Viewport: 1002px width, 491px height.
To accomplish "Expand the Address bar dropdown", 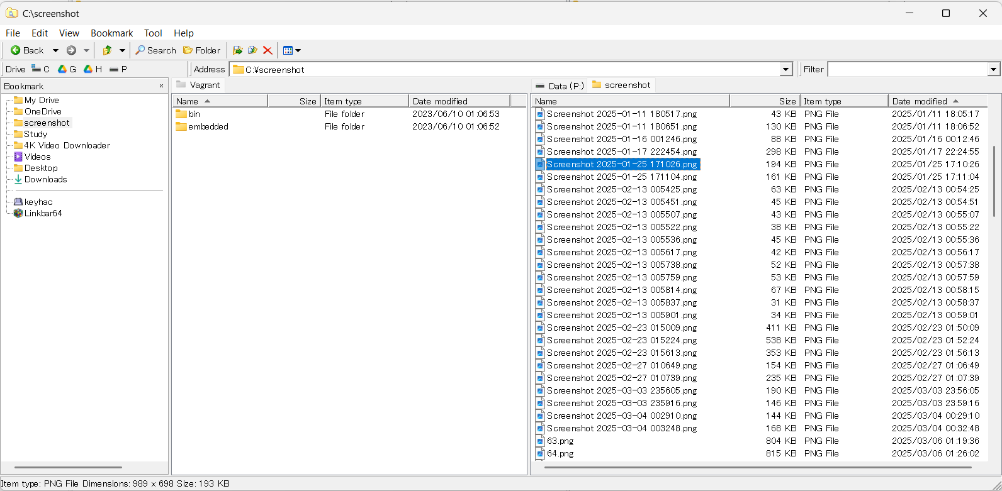I will (x=785, y=69).
